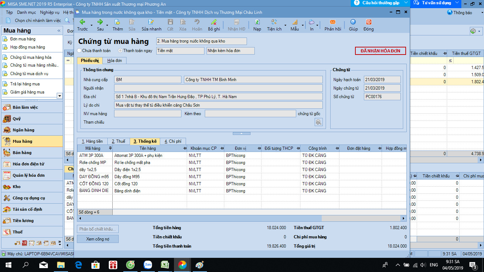
Task: Open the Kho module in sidebar
Action: [32, 187]
